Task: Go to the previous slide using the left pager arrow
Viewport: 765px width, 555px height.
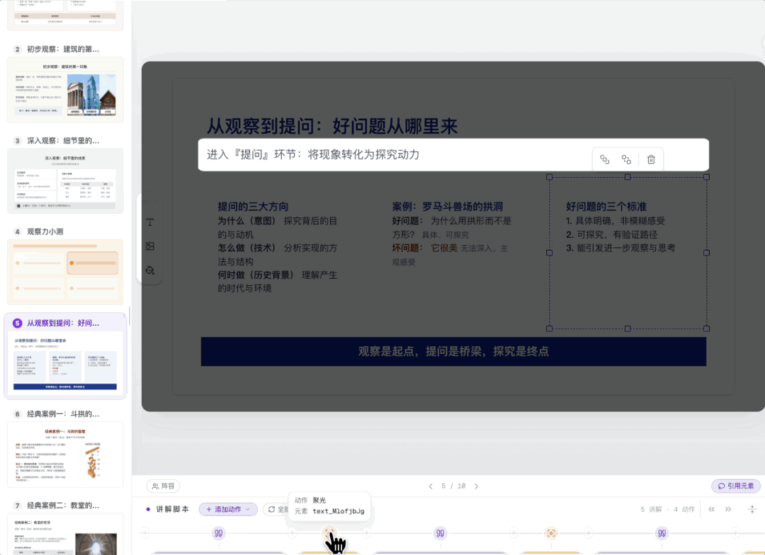Action: coord(431,486)
